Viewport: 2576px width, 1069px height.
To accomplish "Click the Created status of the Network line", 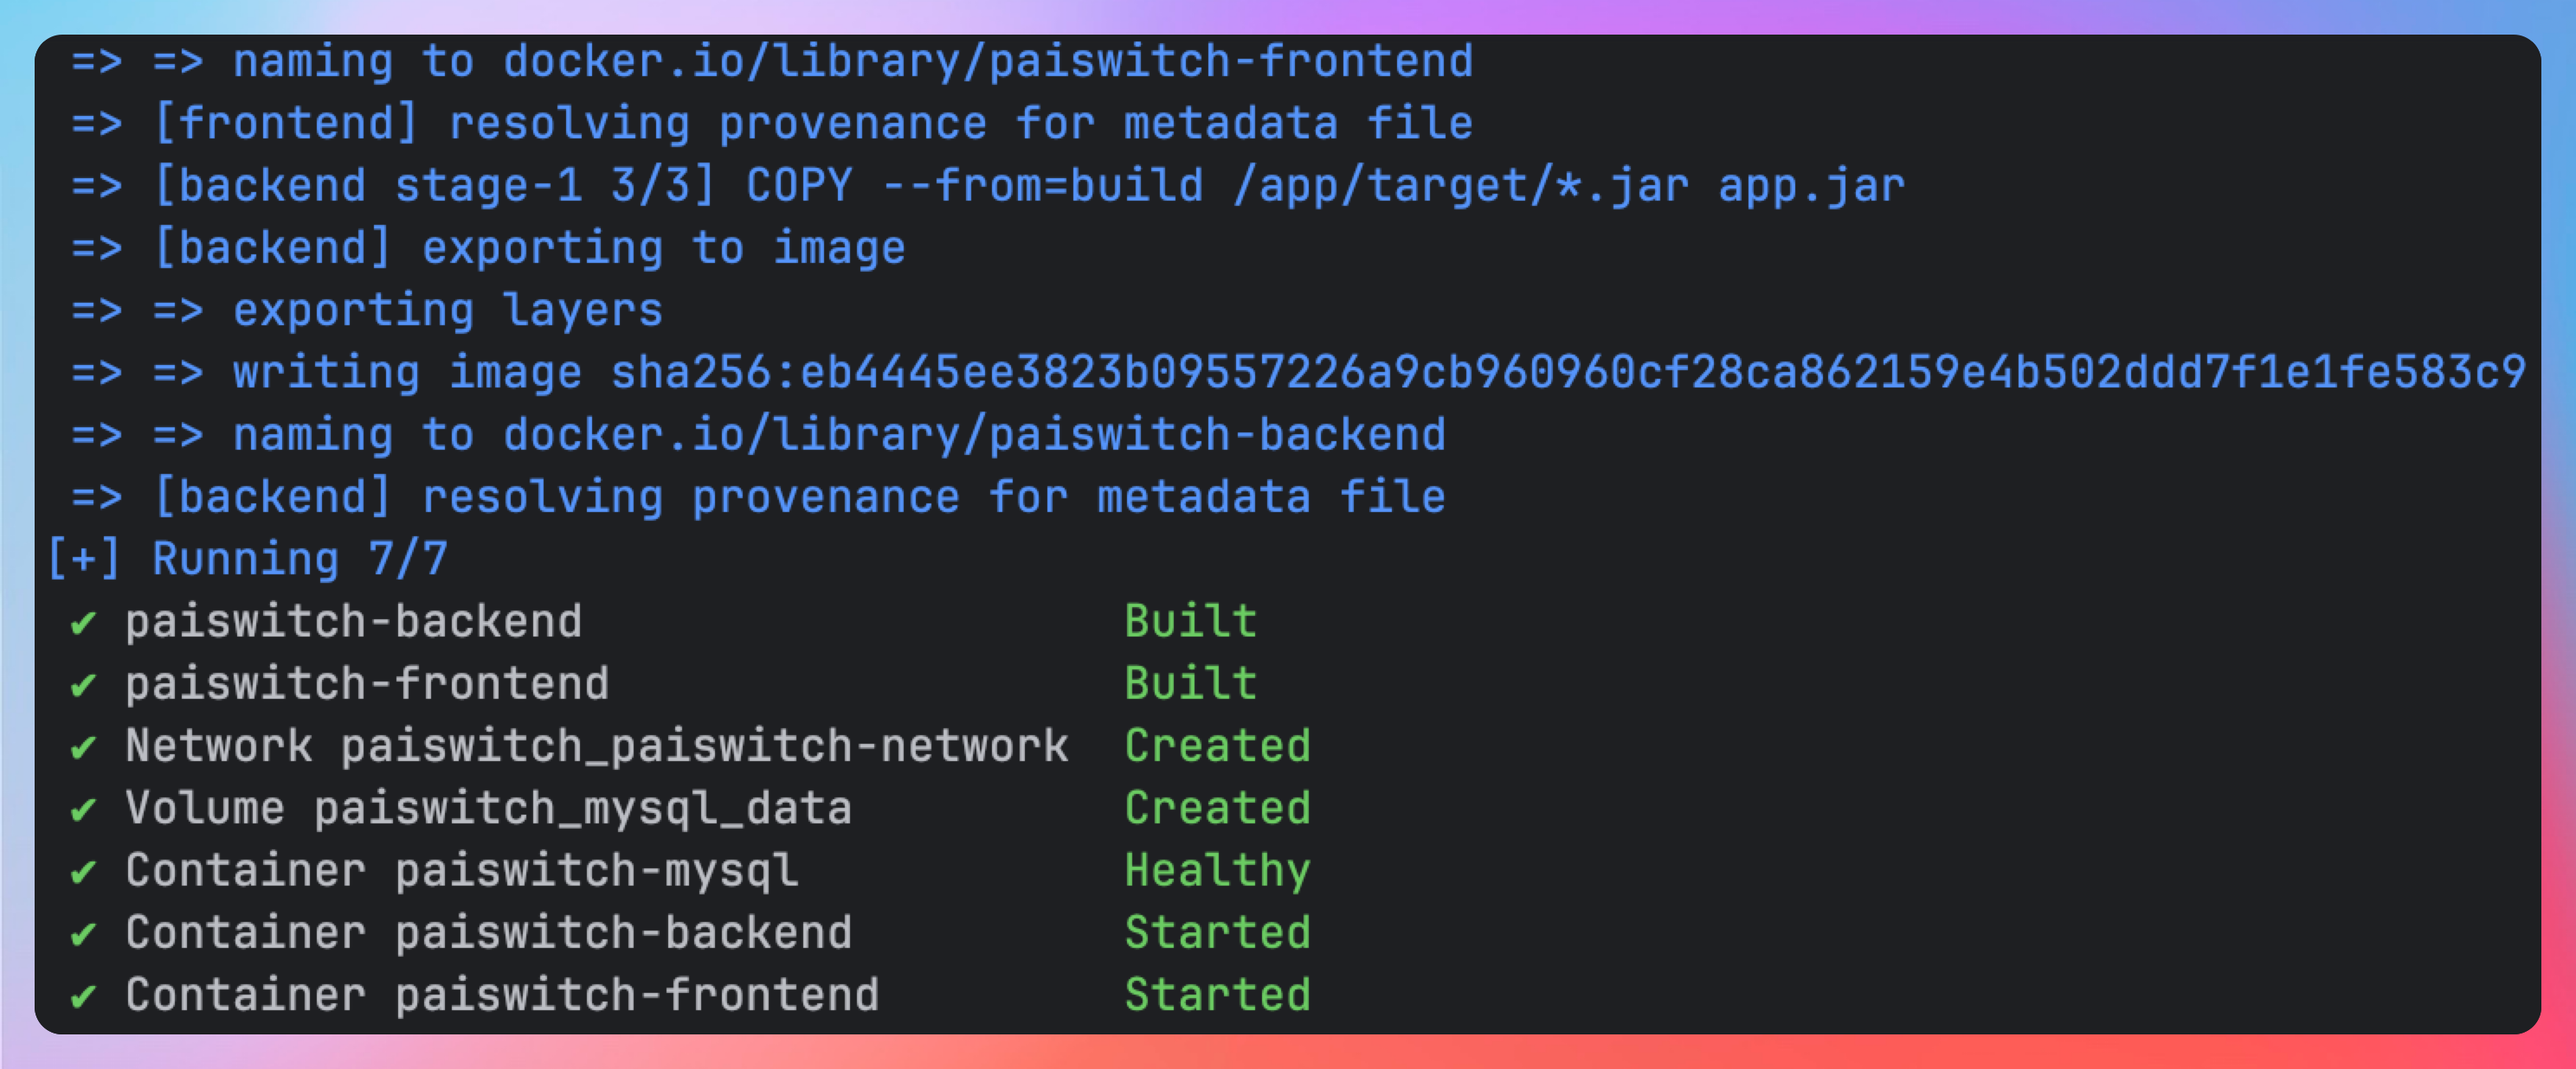I will [1217, 746].
